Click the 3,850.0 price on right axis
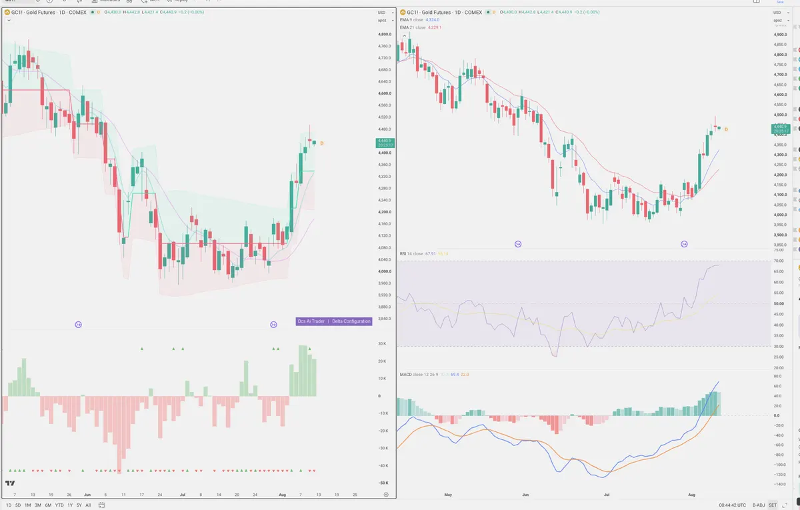The image size is (800, 510). [779, 245]
